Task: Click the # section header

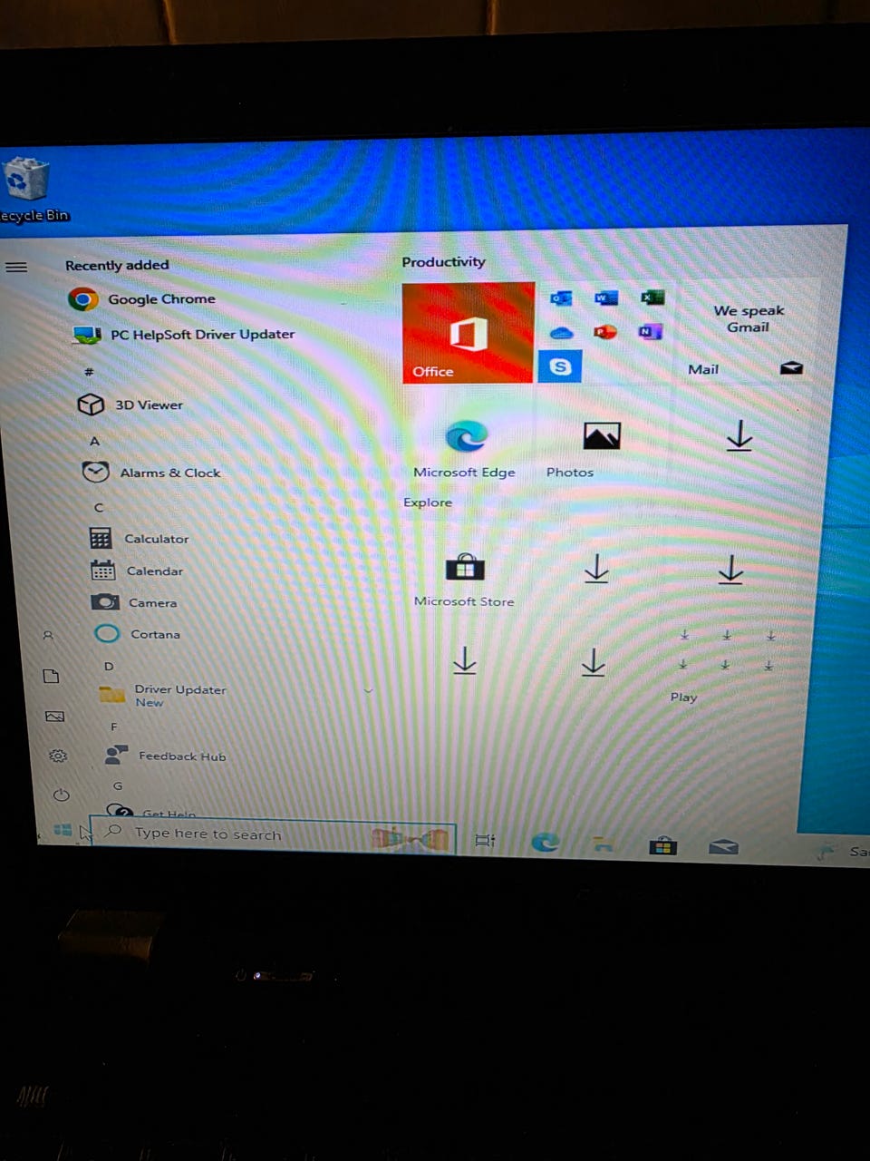Action: click(x=89, y=372)
